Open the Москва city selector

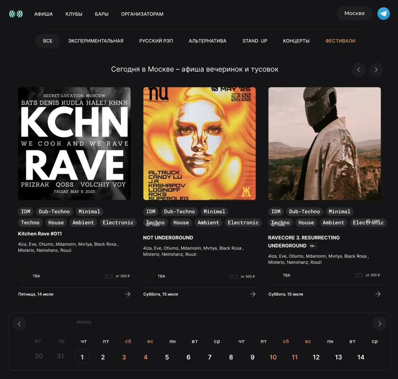click(x=354, y=13)
